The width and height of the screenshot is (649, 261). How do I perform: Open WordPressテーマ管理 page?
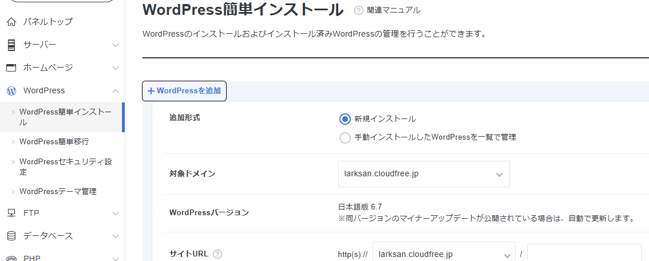58,192
